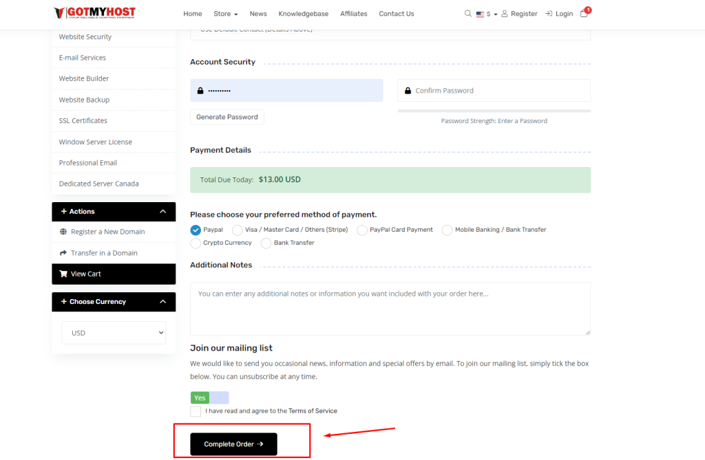705x460 pixels.
Task: Open the Knowledgebase menu item
Action: (x=303, y=14)
